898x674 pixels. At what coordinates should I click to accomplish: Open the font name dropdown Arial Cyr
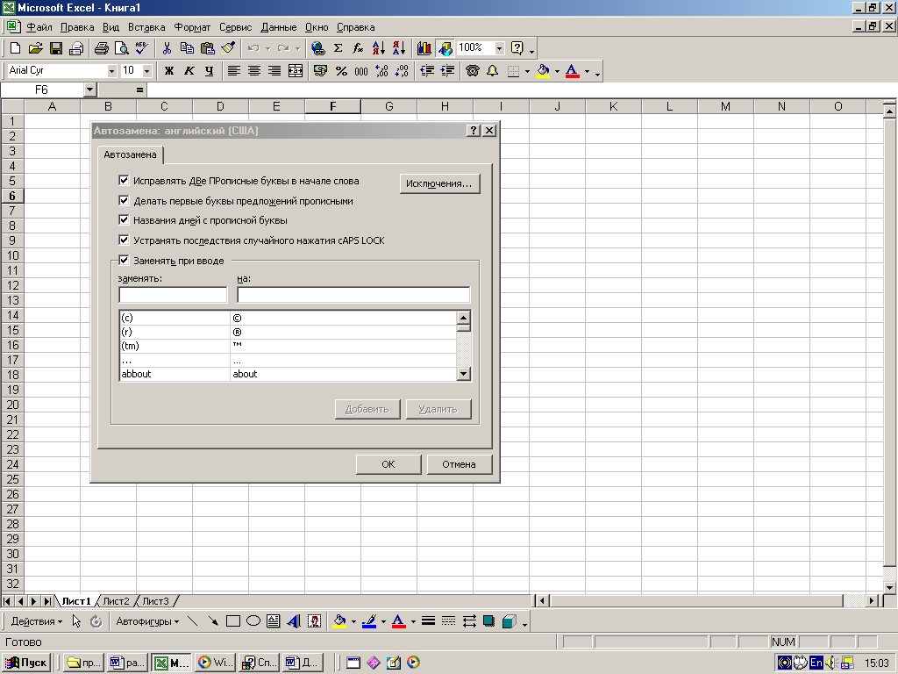(111, 71)
